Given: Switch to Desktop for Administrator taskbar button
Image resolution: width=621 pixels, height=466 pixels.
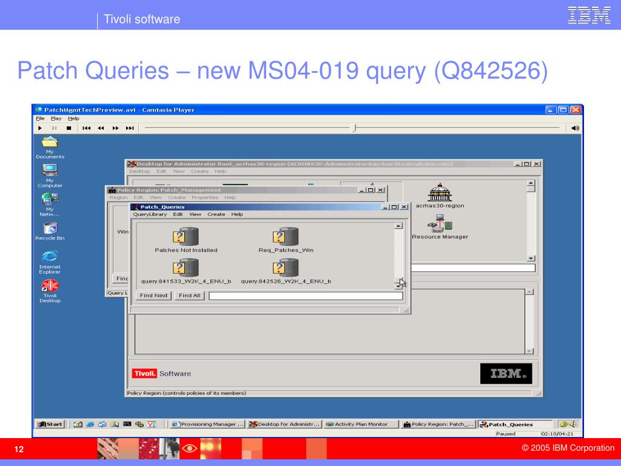Looking at the screenshot, I should [285, 424].
